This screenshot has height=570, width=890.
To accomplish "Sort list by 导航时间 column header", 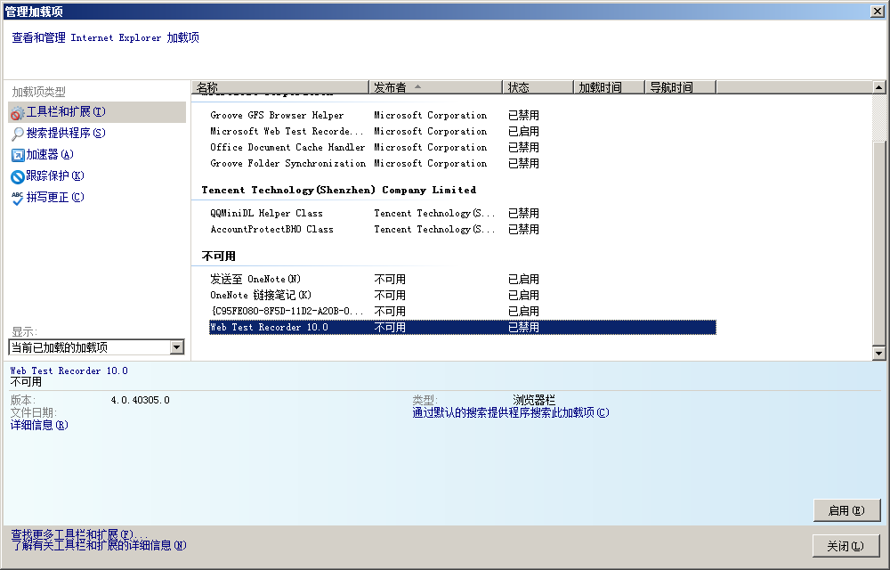I will (x=680, y=87).
